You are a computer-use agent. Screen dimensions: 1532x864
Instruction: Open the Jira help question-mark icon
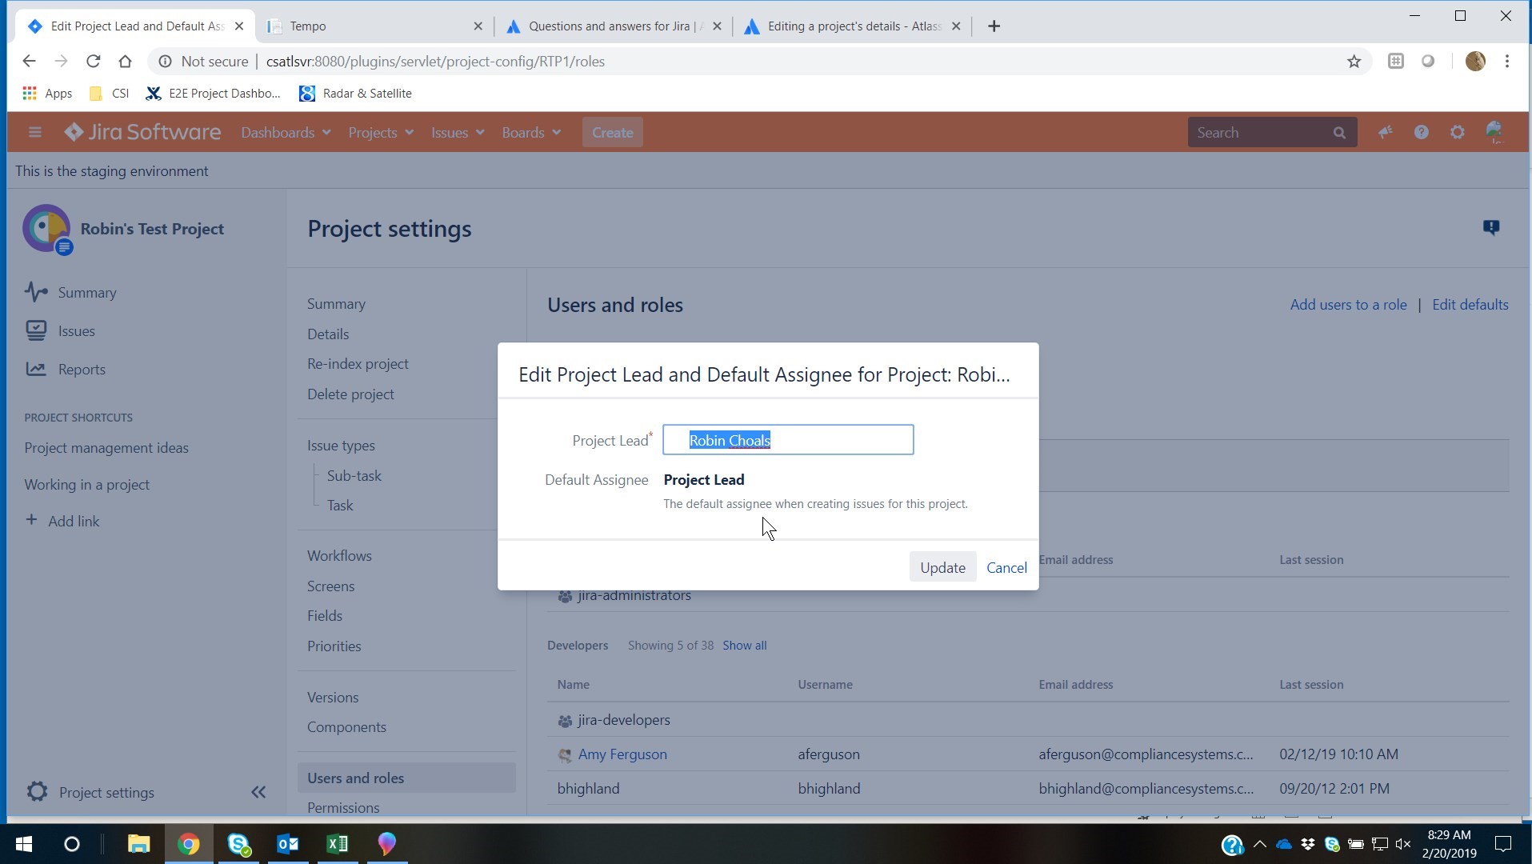1422,132
